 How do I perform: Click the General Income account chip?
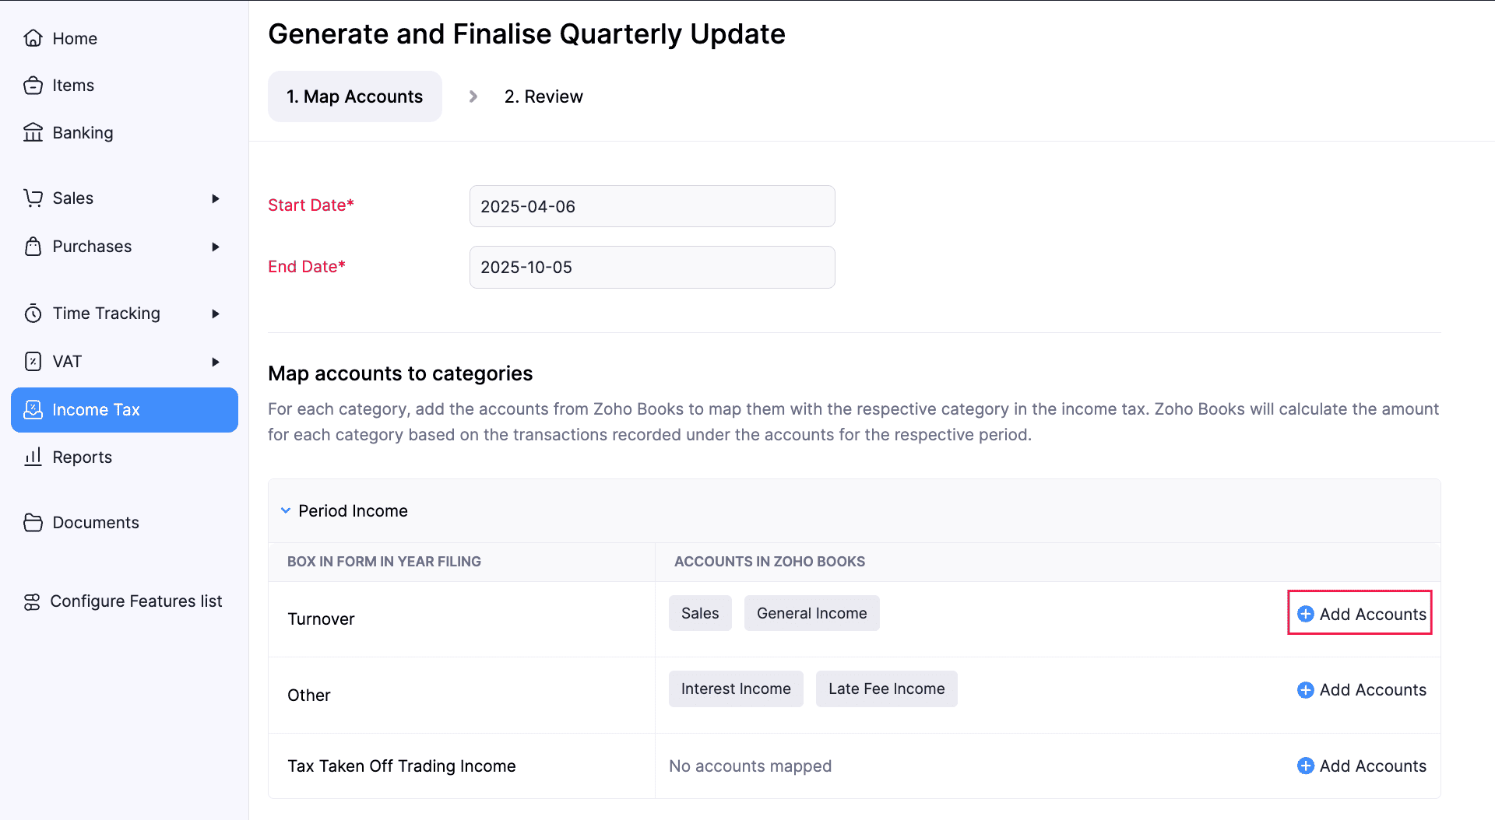pos(811,613)
